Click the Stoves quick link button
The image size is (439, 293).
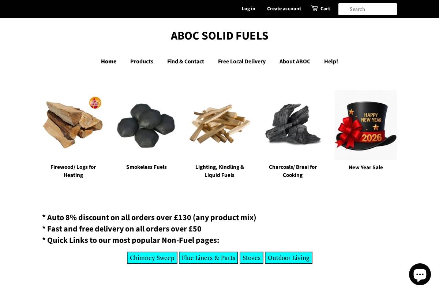(251, 258)
